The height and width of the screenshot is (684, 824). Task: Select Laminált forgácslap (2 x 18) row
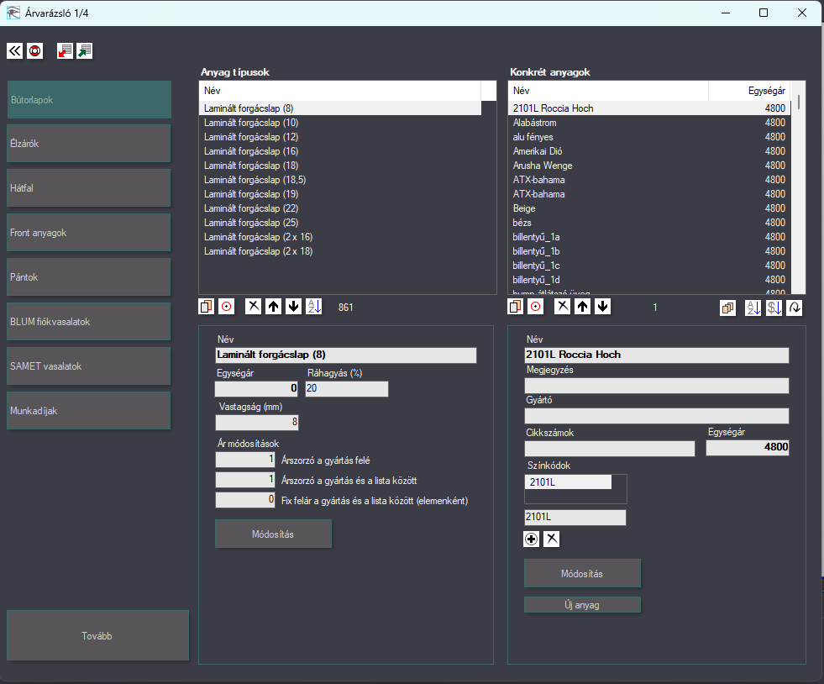[340, 251]
